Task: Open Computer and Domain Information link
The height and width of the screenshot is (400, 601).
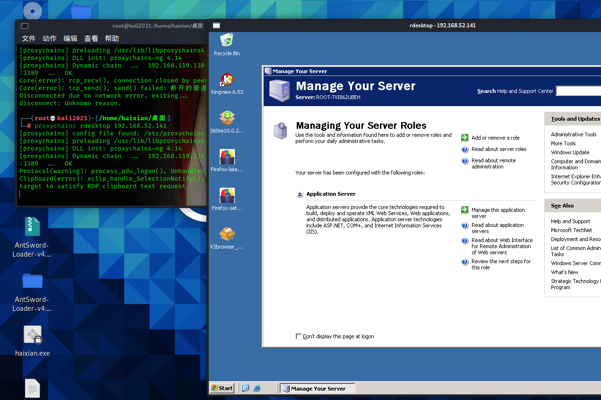Action: click(x=575, y=164)
